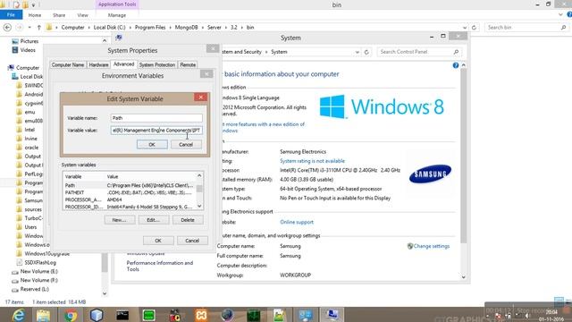Cancel the Edit System Variable dialog

point(186,145)
